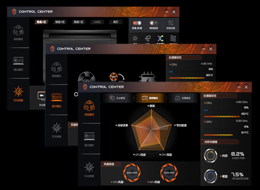Select the turbo mode button with gauge
Viewport: 260px width, 190px height.
(x=183, y=98)
